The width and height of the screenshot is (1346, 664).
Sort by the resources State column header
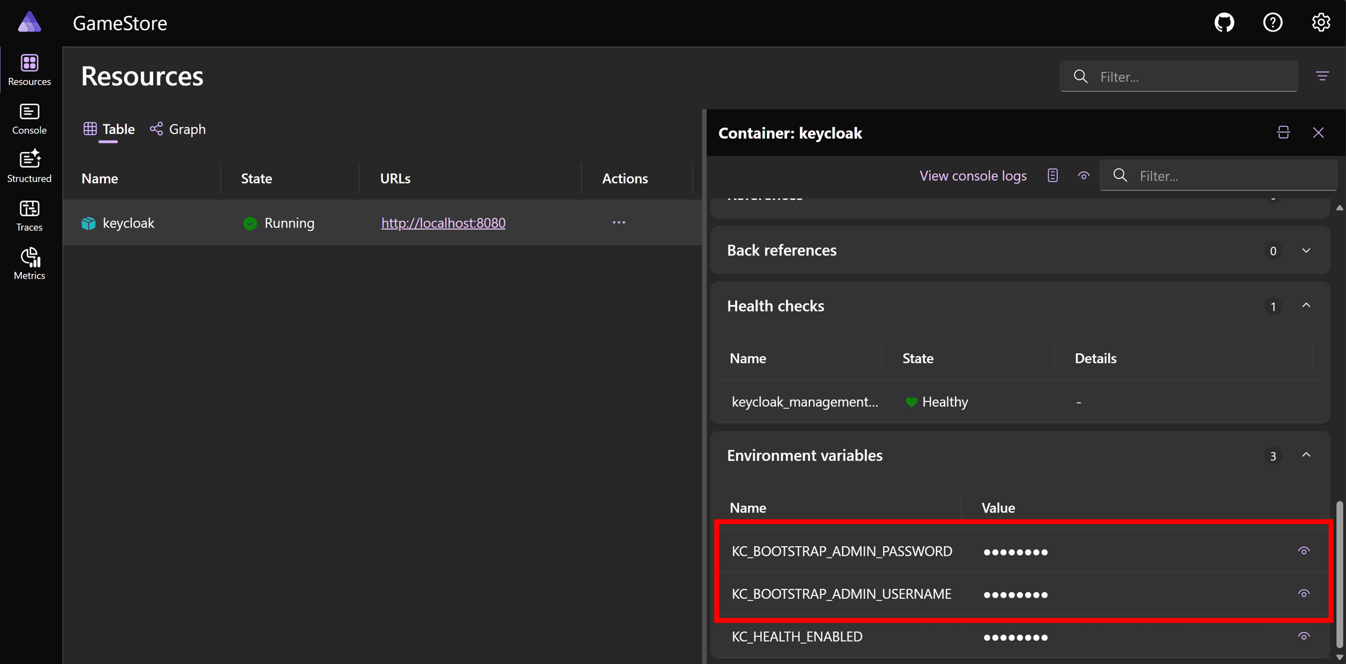click(256, 178)
